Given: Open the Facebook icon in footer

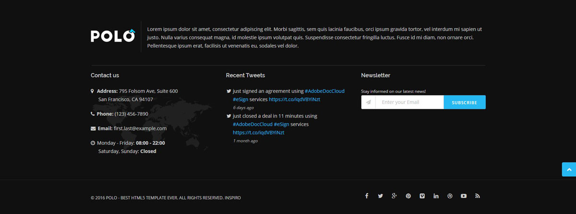Looking at the screenshot, I should 367,196.
